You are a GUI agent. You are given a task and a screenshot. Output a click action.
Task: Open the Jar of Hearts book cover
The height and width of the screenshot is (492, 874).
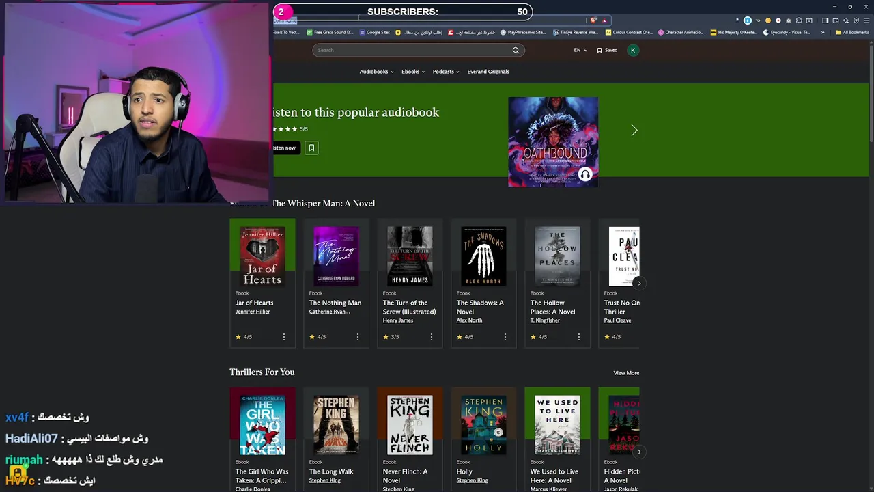[x=262, y=256]
